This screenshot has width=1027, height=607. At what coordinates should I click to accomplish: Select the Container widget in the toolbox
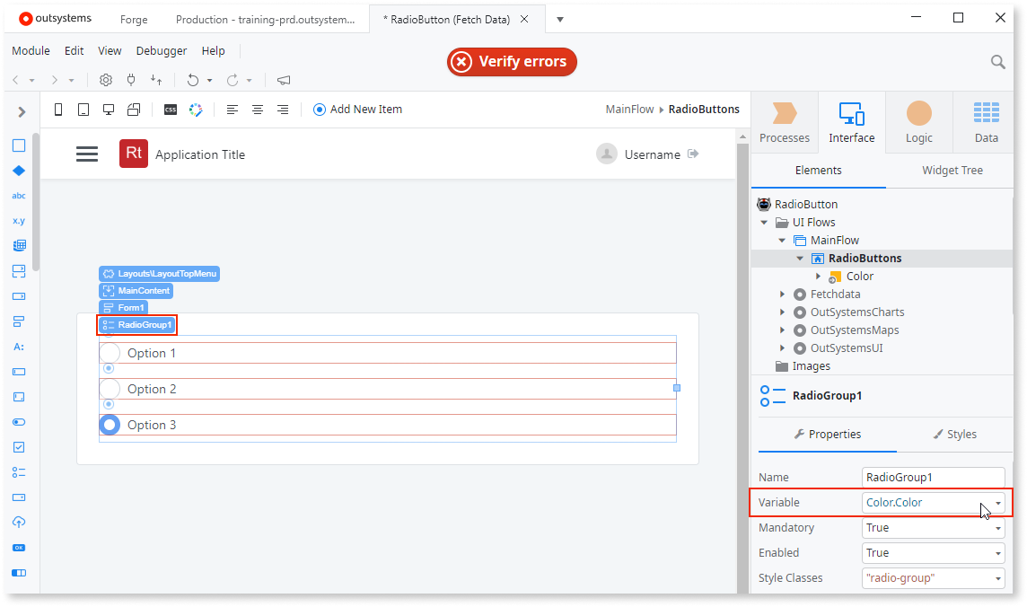coord(19,145)
